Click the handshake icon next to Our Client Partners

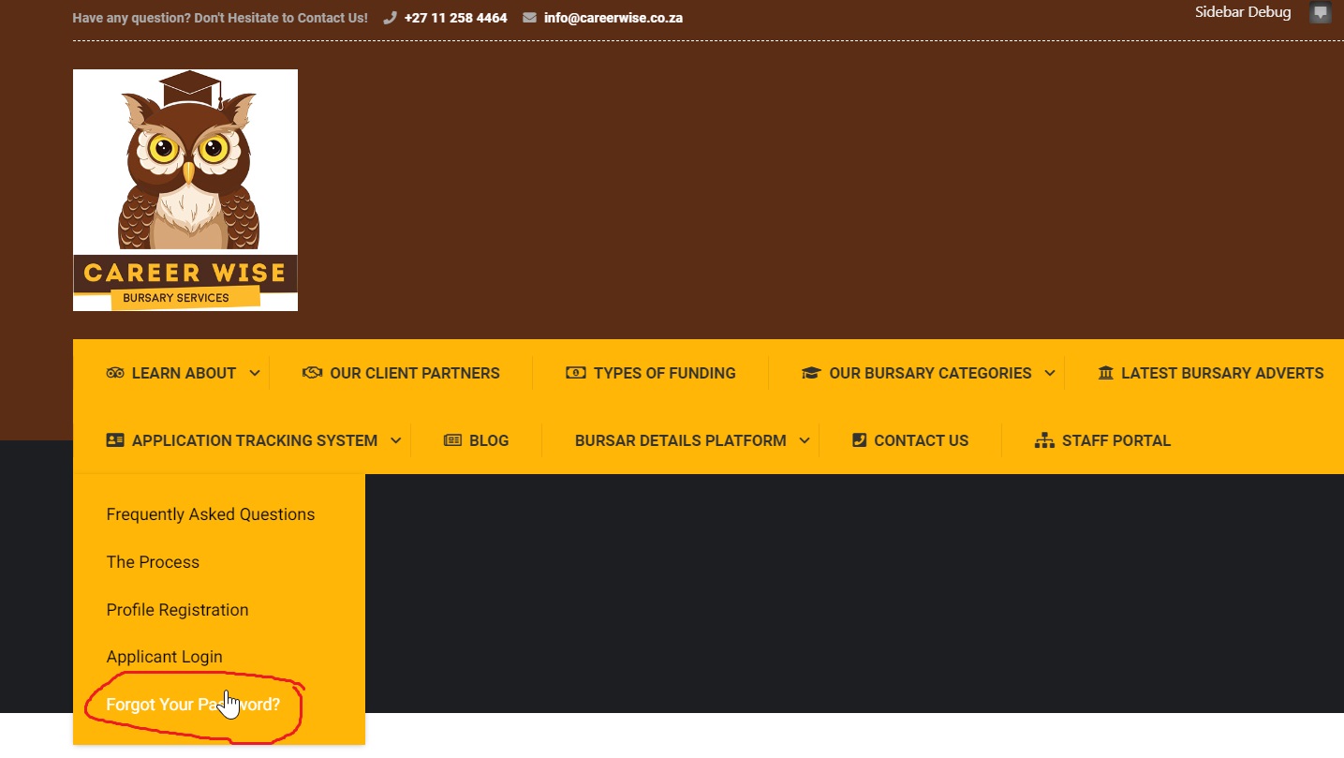point(312,373)
